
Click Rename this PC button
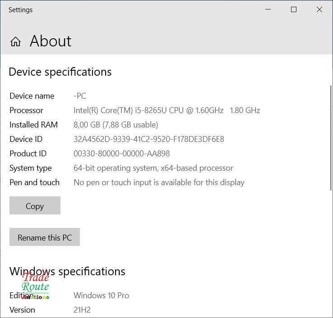point(45,237)
